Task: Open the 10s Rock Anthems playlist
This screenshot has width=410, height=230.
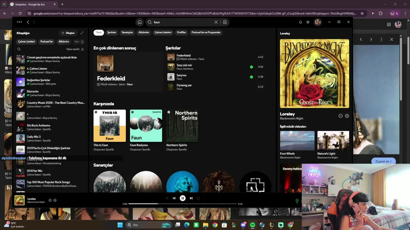Action: 51,127
